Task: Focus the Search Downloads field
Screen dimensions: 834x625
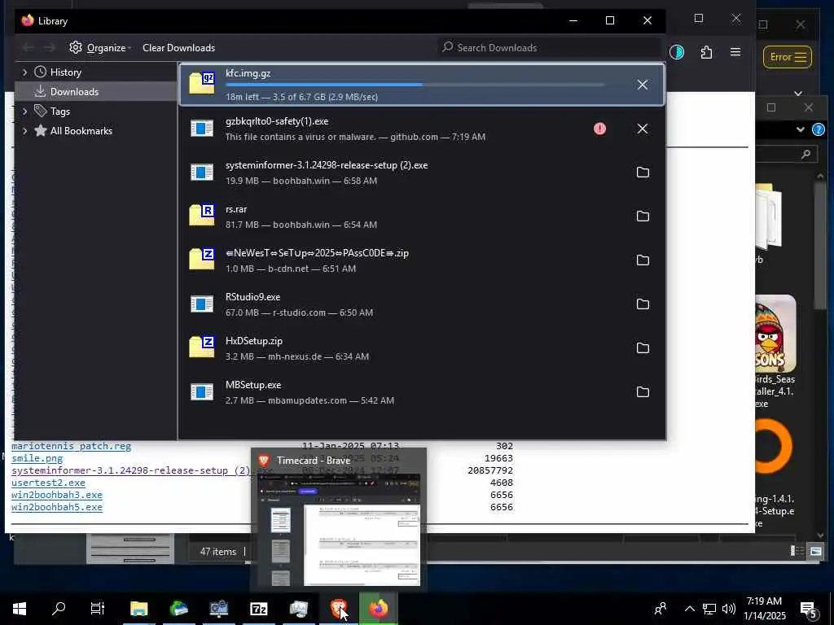Action: (x=549, y=48)
